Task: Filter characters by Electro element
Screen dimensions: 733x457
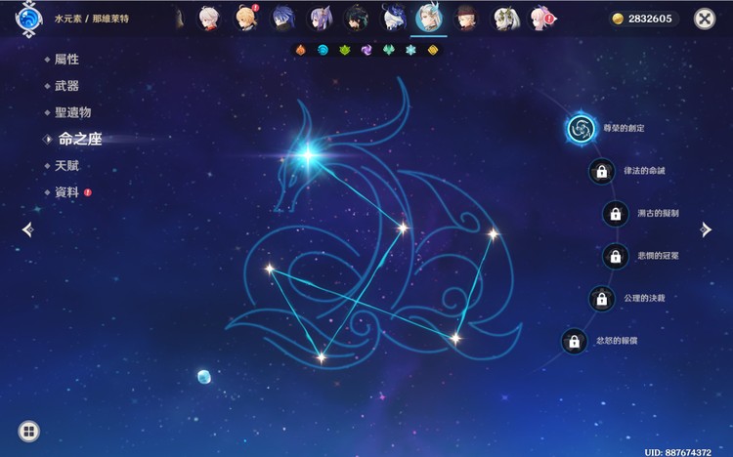Action: click(x=366, y=50)
